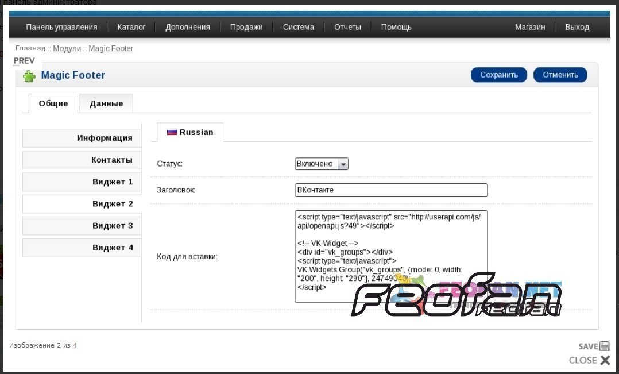Go to the PREV image
This screenshot has width=619, height=374.
tap(24, 61)
